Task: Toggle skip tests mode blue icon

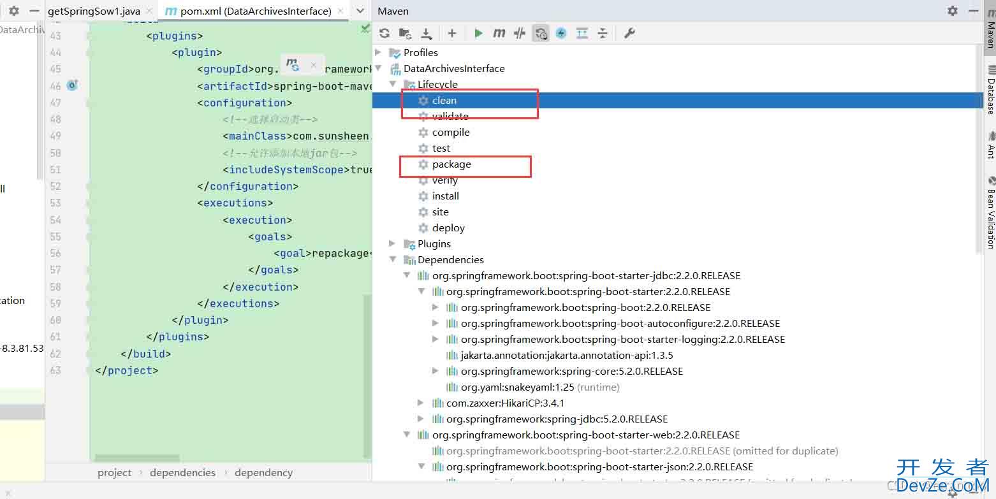Action: pos(561,33)
